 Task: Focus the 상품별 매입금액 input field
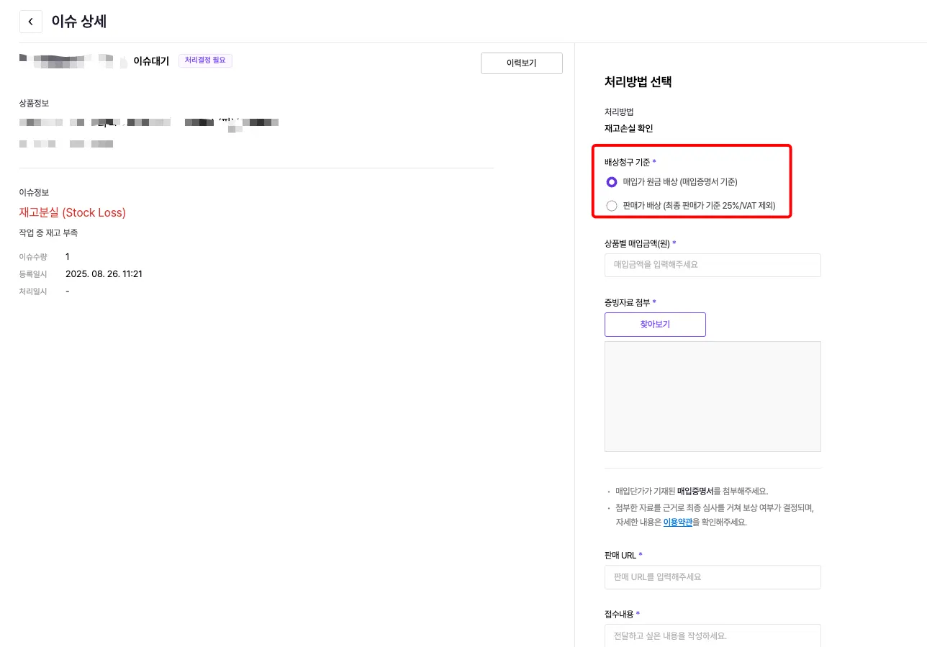[x=712, y=265]
